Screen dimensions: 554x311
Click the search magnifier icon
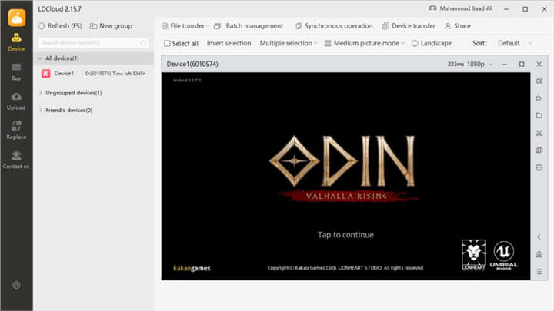[143, 43]
